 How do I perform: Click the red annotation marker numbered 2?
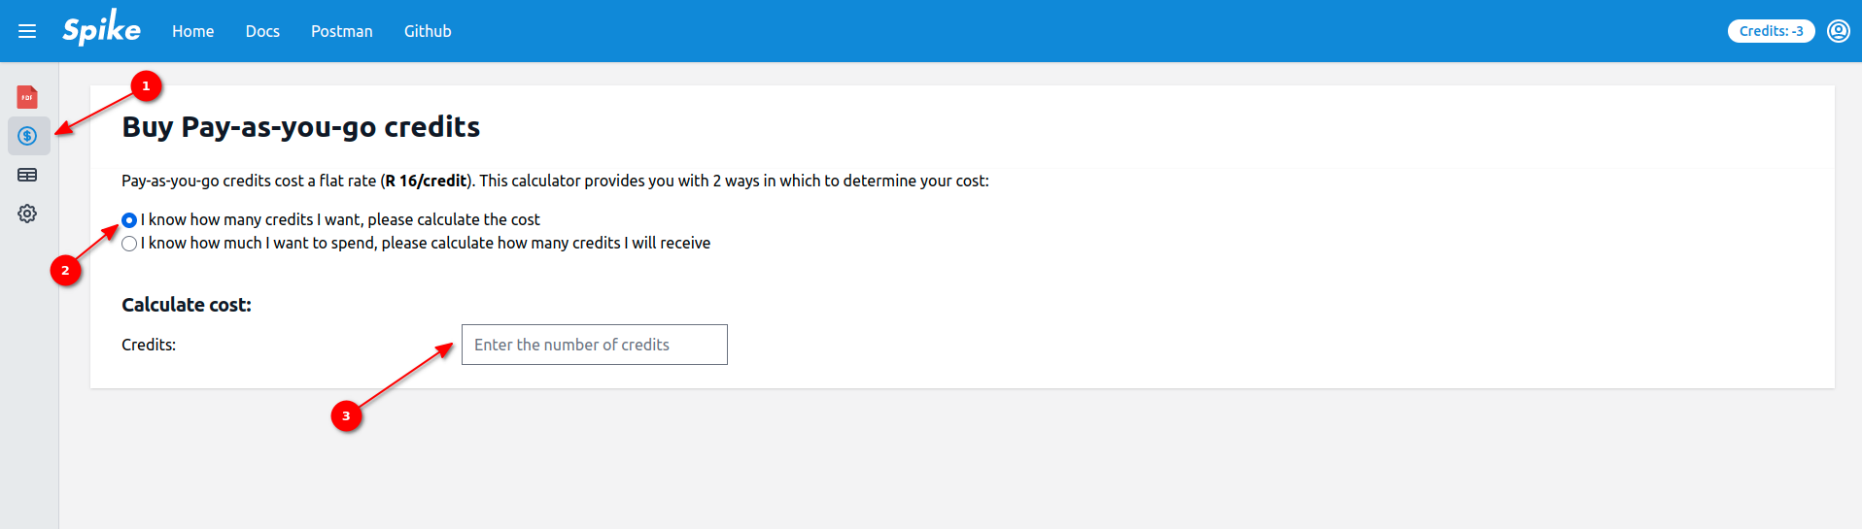[65, 270]
